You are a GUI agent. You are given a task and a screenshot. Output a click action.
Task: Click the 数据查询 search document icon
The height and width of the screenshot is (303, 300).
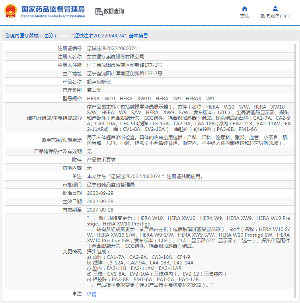99,12
